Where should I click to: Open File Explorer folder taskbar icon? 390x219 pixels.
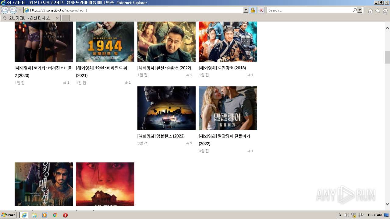coord(34,215)
